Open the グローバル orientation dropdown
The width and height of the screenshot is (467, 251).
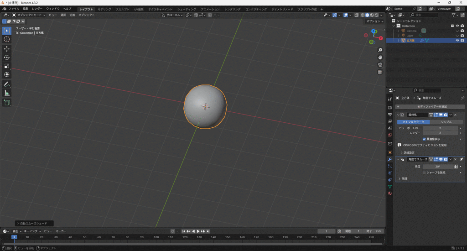pos(172,15)
